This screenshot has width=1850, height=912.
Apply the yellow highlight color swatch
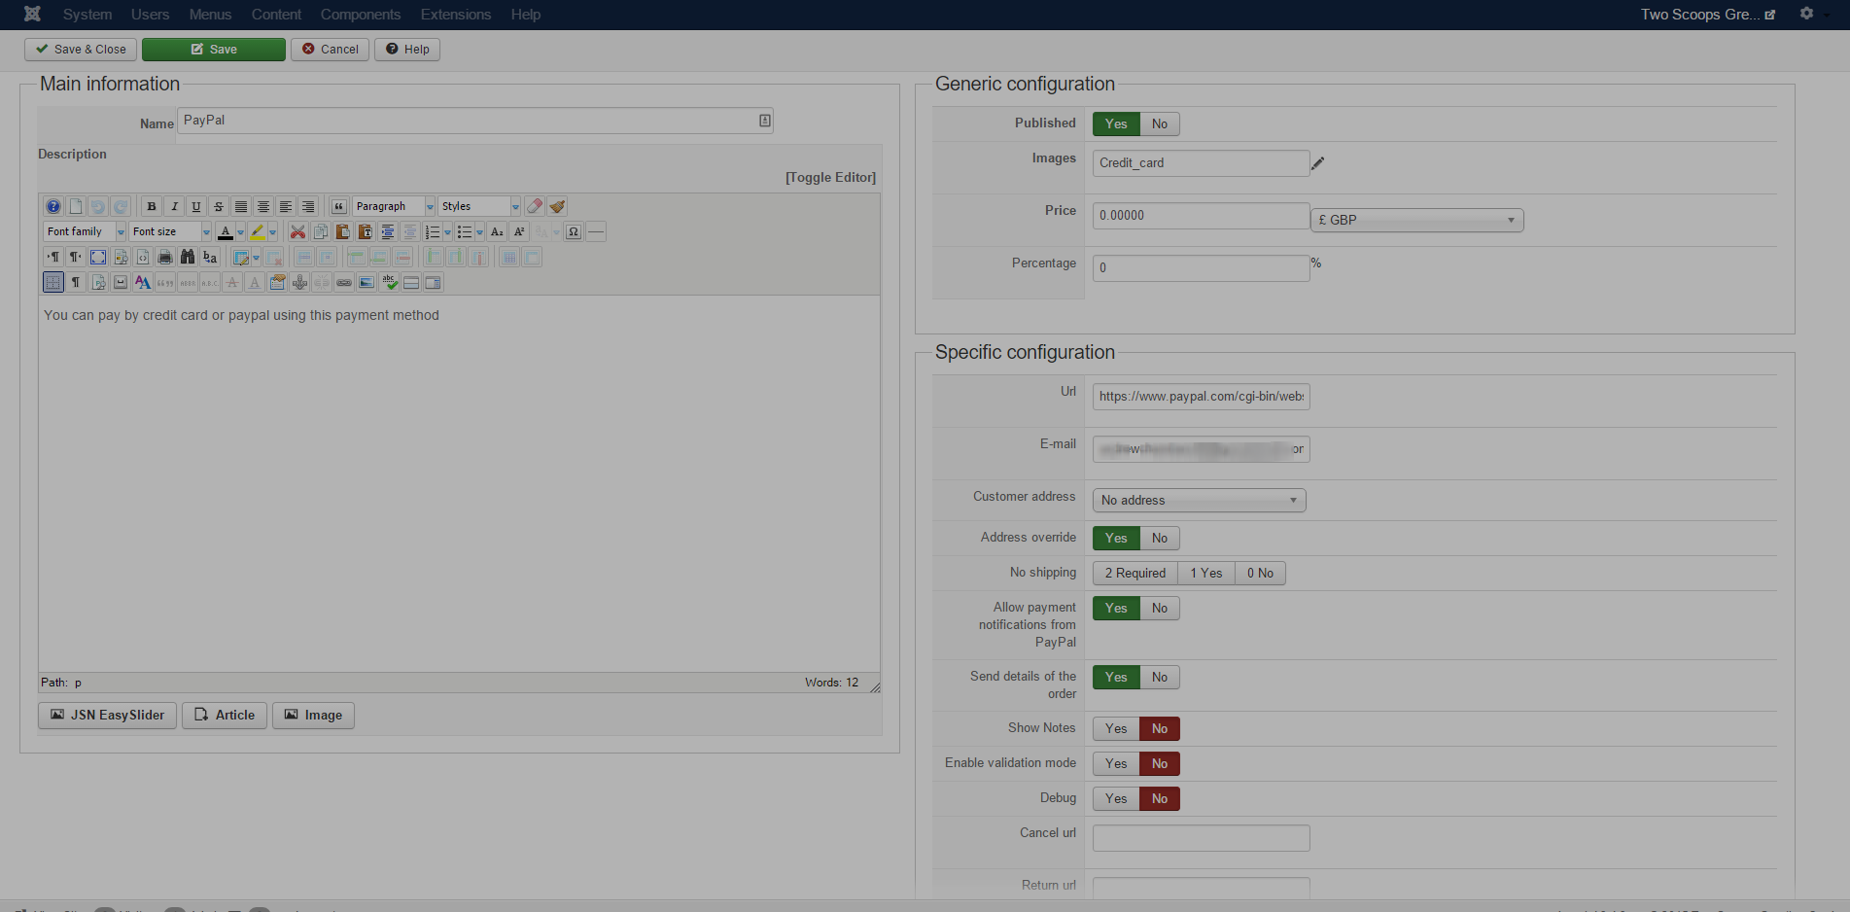pyautogui.click(x=258, y=231)
